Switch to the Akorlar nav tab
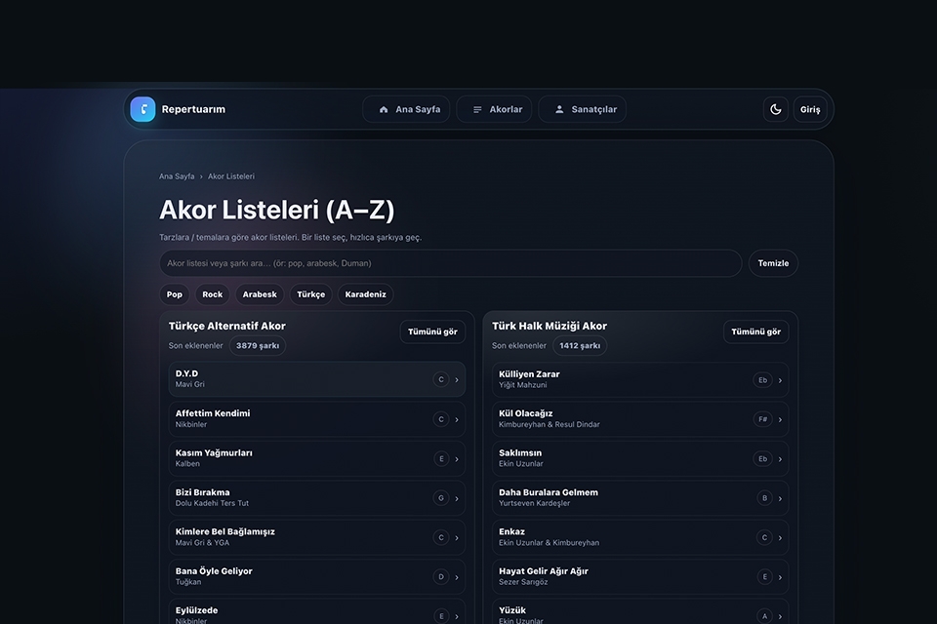The height and width of the screenshot is (624, 937). pos(496,109)
